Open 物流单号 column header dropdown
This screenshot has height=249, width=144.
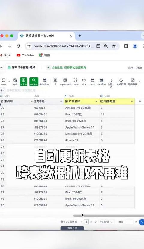61,101
